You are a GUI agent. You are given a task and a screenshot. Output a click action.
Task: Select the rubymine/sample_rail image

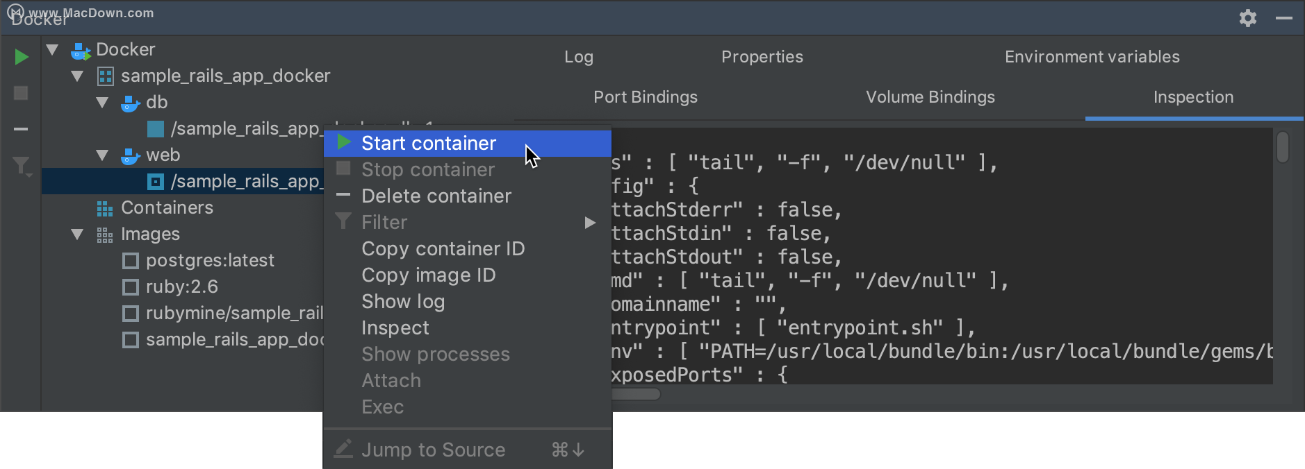[235, 314]
